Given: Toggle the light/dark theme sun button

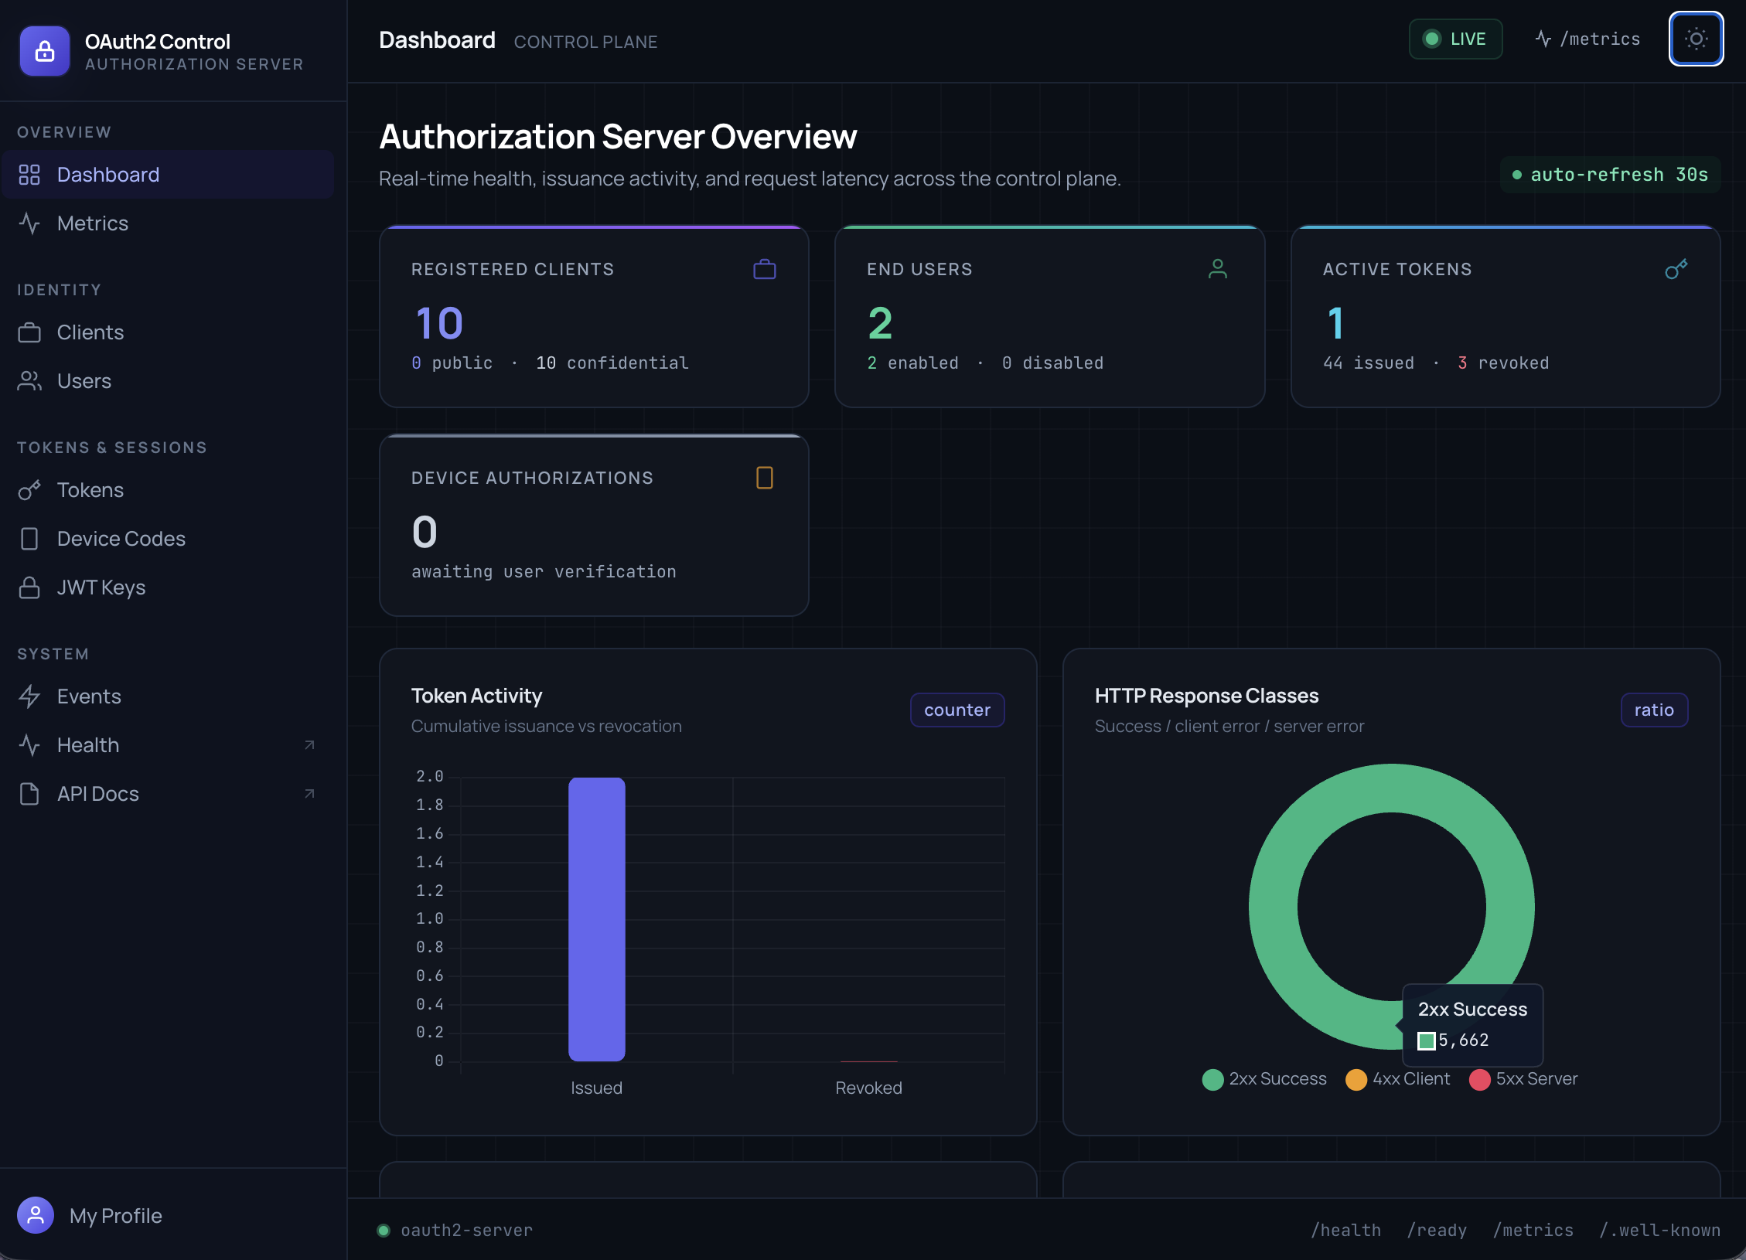Looking at the screenshot, I should (1695, 39).
